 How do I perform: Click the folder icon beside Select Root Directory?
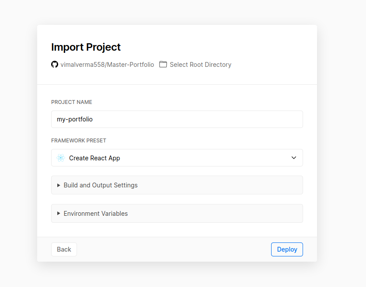click(163, 64)
